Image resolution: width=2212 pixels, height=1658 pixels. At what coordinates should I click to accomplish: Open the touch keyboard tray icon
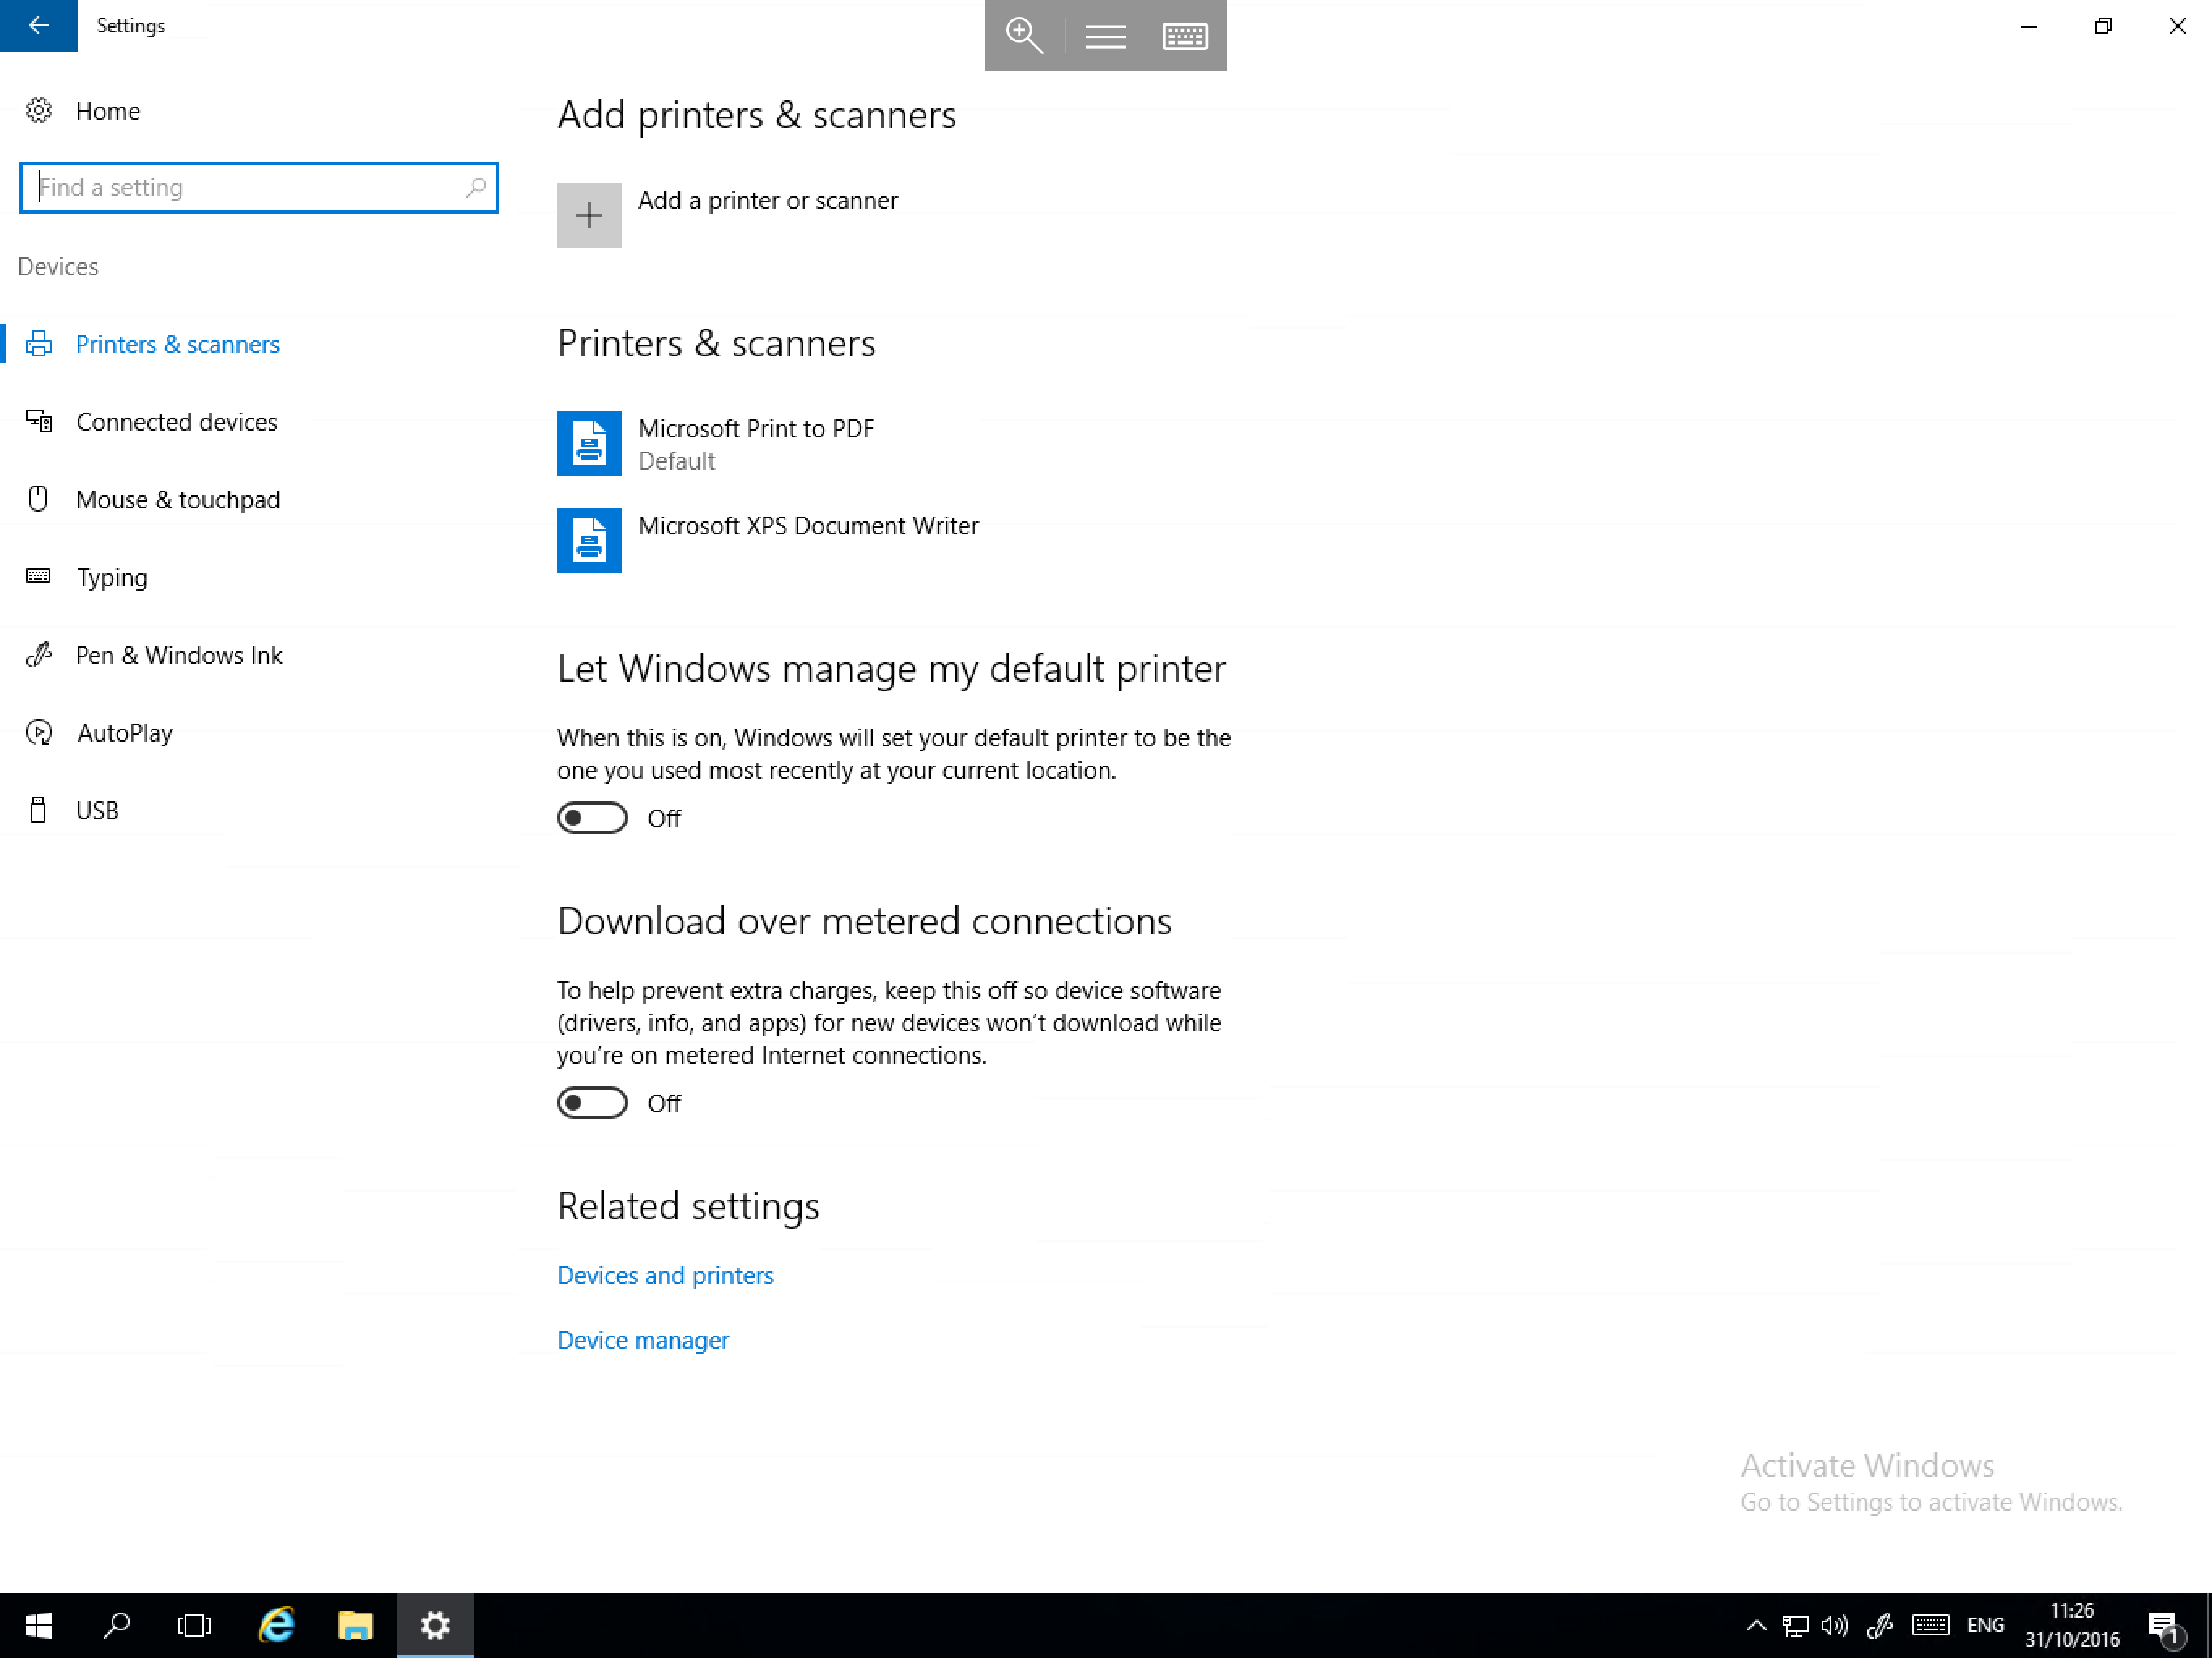(1930, 1625)
